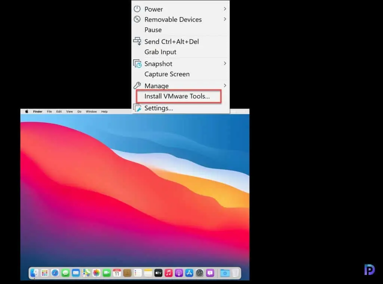383x284 pixels.
Task: Click the Snapshot label
Action: click(x=158, y=64)
